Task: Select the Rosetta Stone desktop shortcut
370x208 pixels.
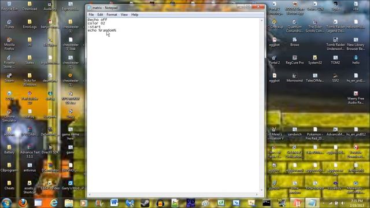Action: (9, 62)
